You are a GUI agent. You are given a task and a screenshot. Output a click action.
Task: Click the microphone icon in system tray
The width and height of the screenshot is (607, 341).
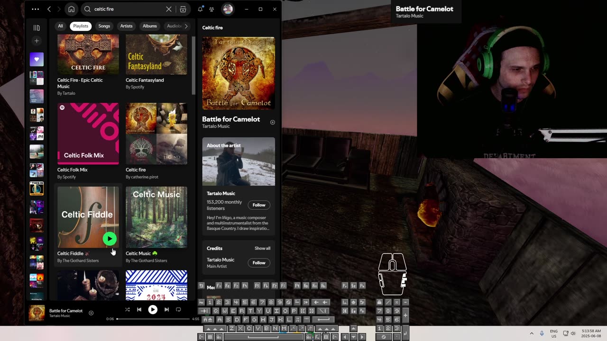click(542, 333)
